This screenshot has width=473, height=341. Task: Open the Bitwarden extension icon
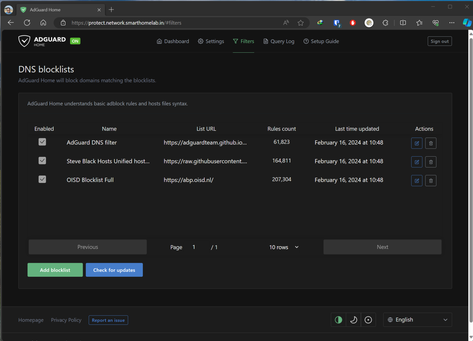coord(337,23)
